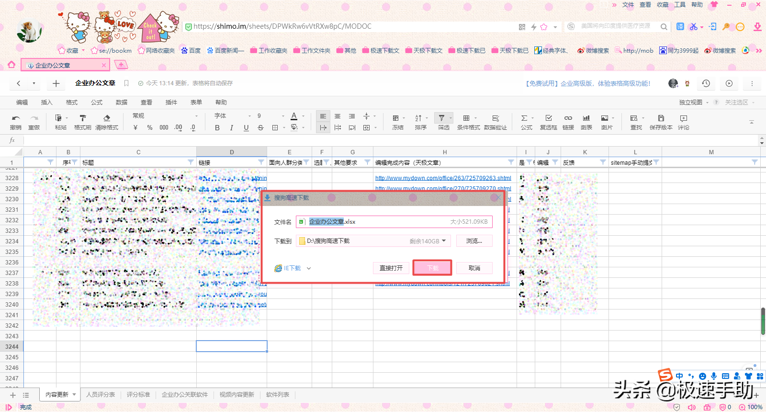Click the browser download arrow icon
Viewport: 766px width, 412px height.
(x=757, y=27)
